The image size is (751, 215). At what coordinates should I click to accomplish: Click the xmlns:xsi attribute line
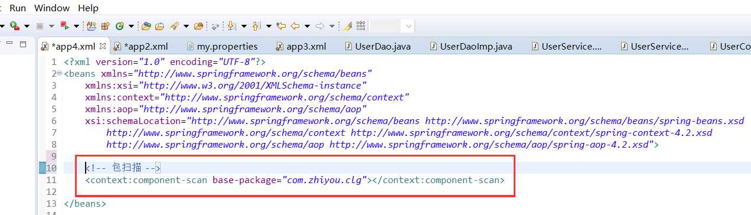coord(226,86)
